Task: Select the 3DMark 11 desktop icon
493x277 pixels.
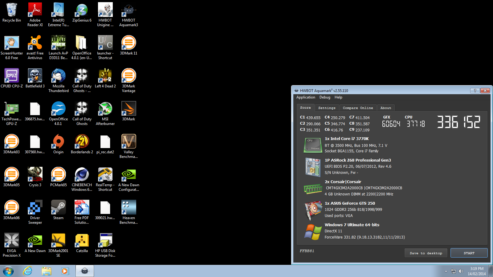Action: pyautogui.click(x=128, y=46)
